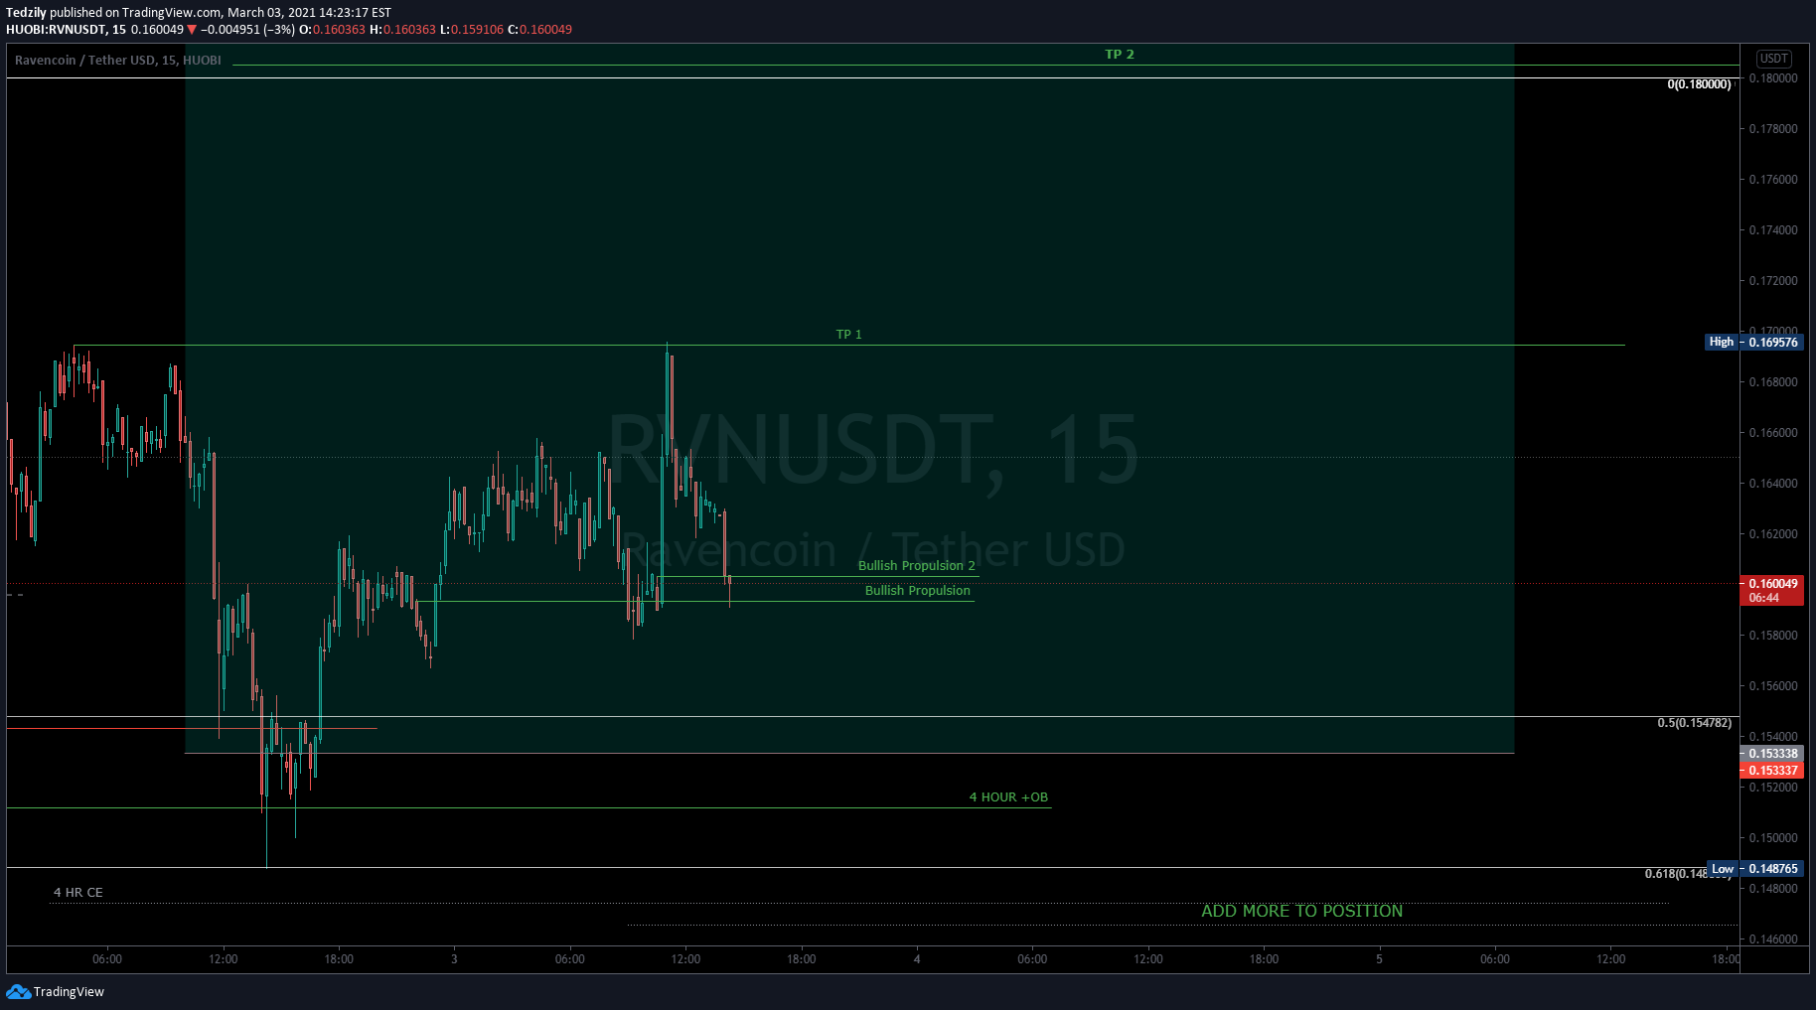Click the red 0.153337 price tag
This screenshot has height=1010, width=1816.
pos(1772,771)
